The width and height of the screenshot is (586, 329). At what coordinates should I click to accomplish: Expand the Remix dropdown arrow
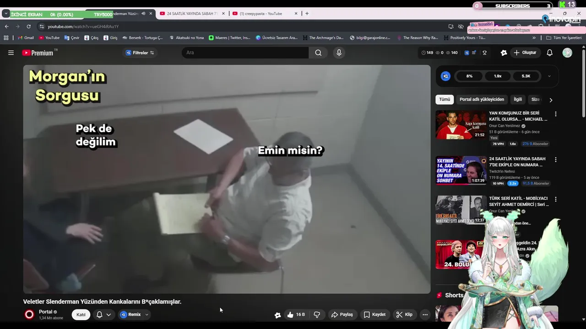146,314
